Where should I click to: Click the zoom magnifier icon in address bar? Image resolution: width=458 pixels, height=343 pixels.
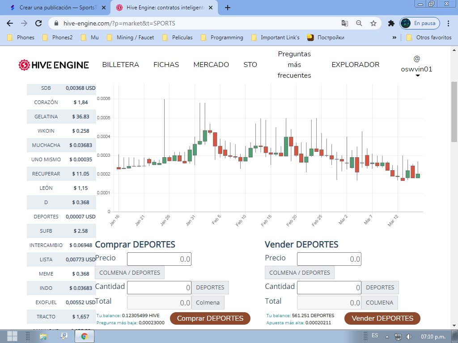[359, 23]
